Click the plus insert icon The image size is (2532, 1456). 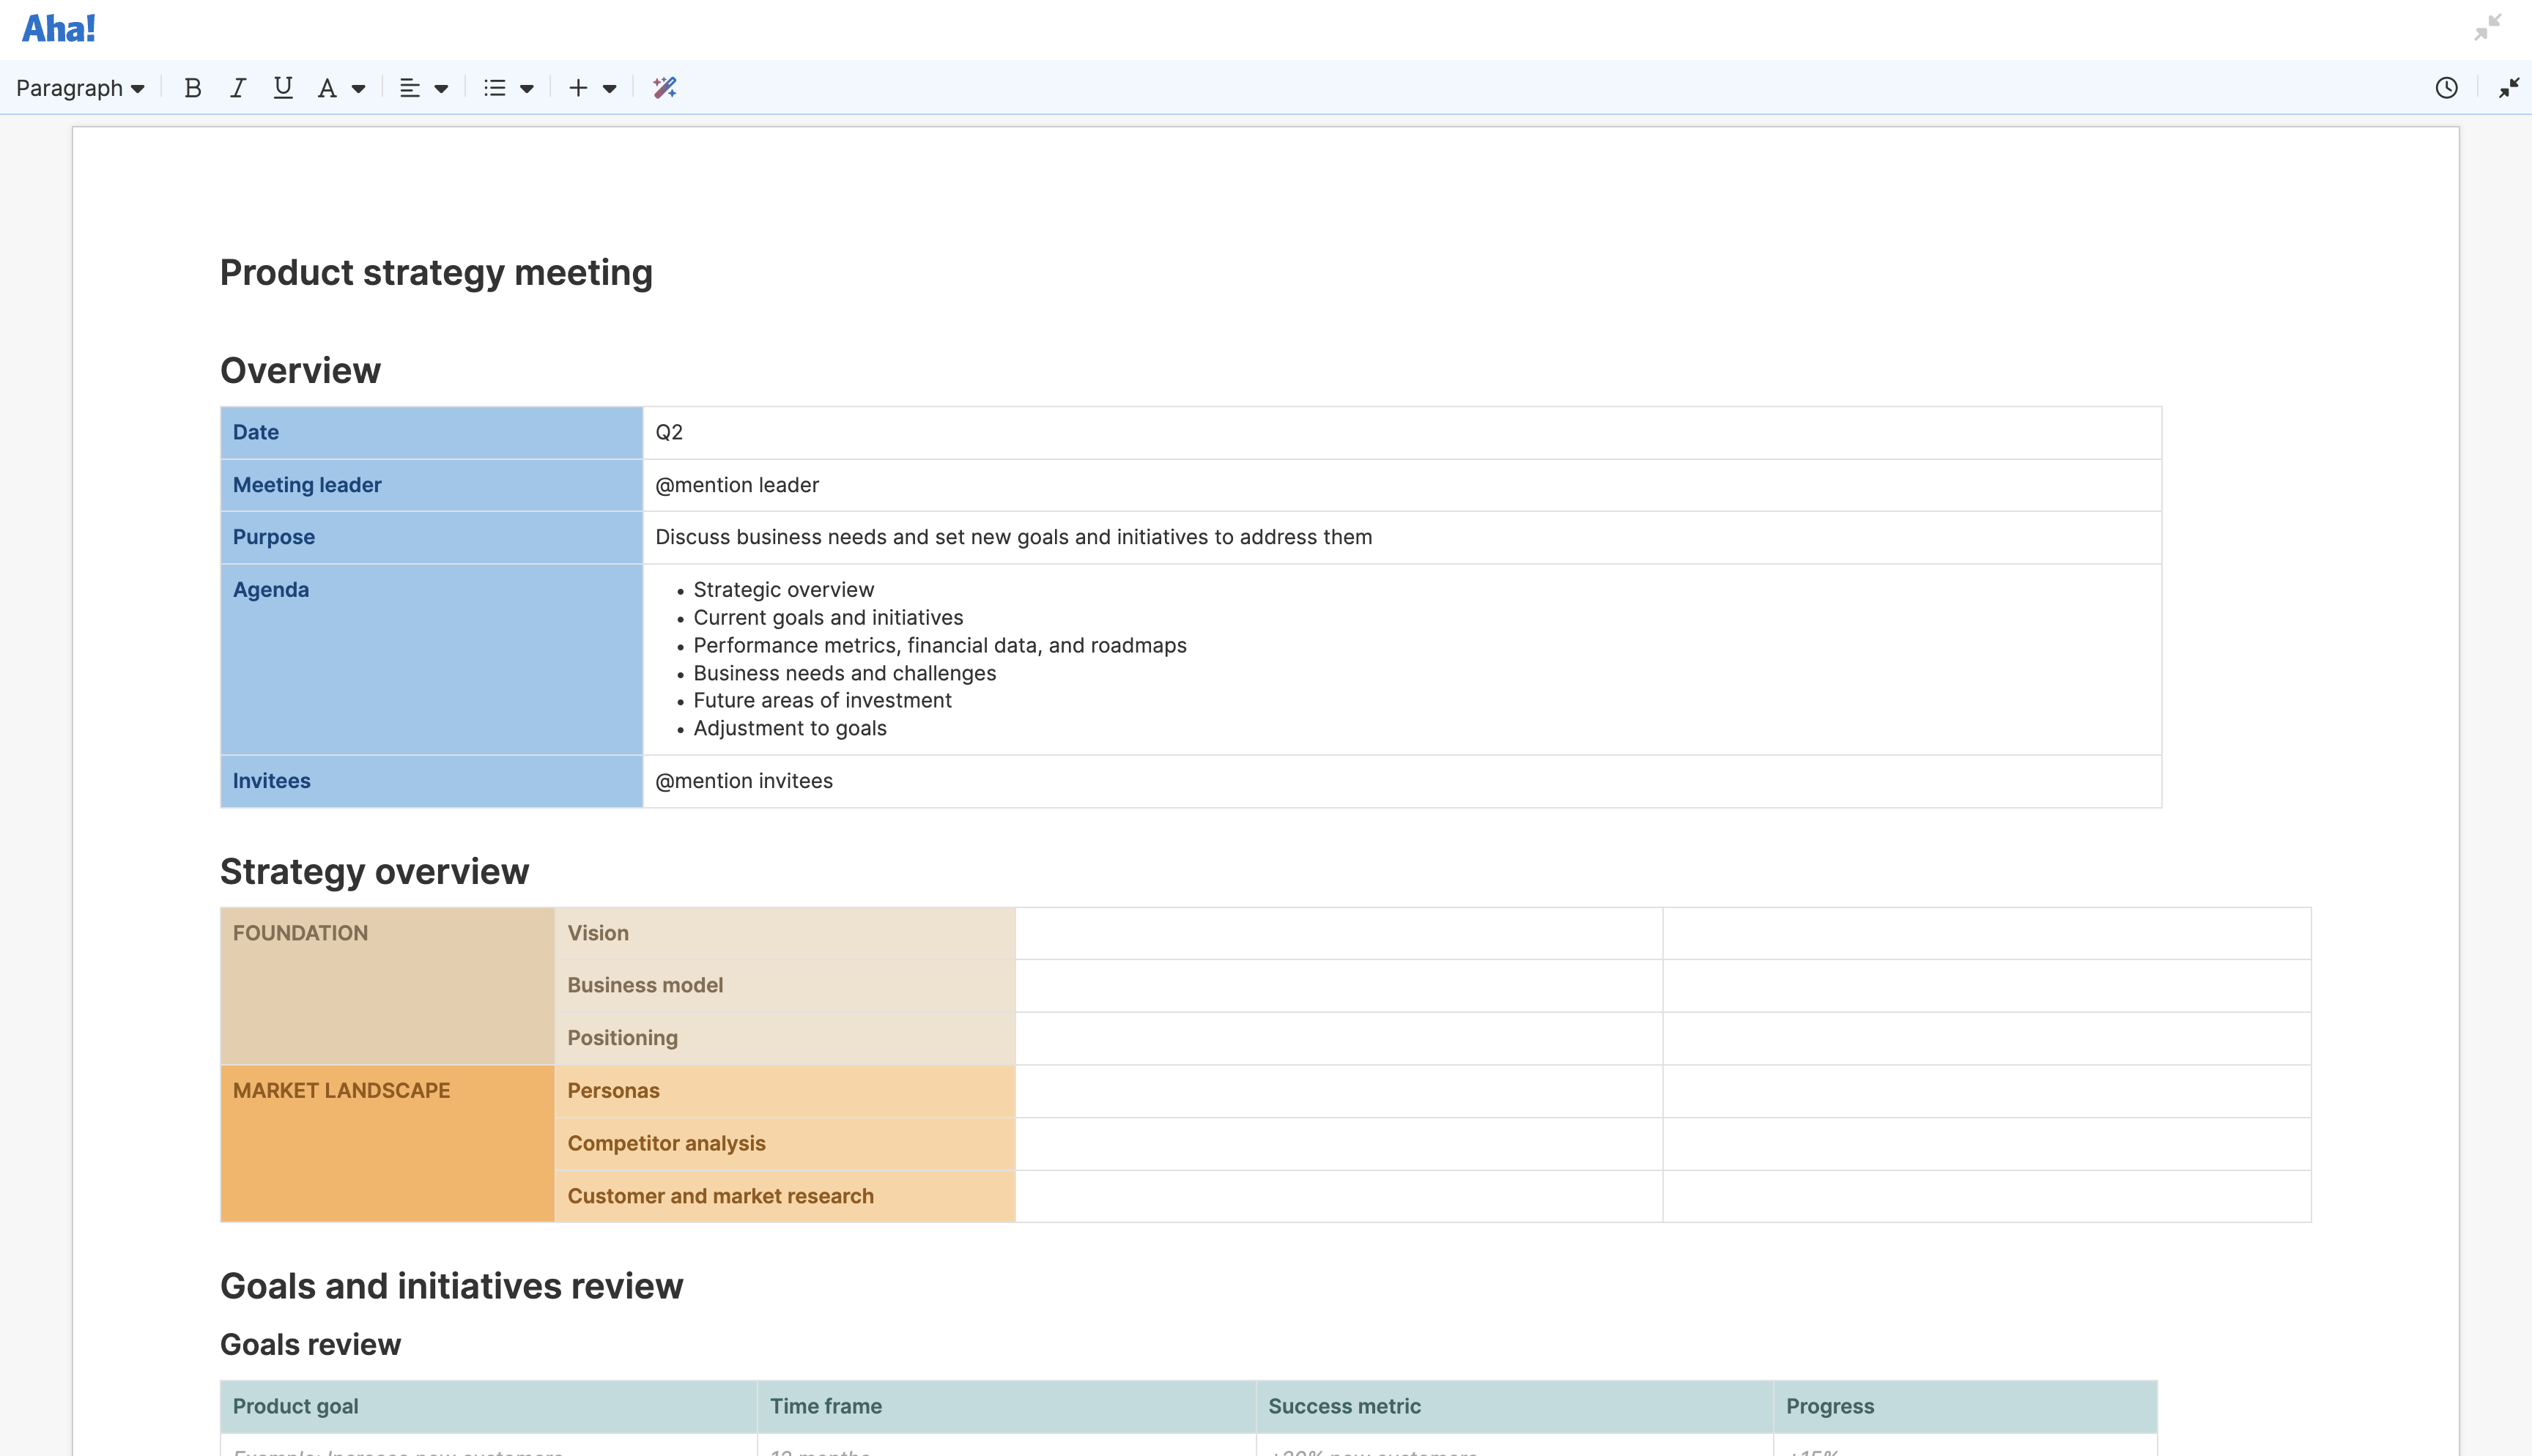(x=578, y=88)
